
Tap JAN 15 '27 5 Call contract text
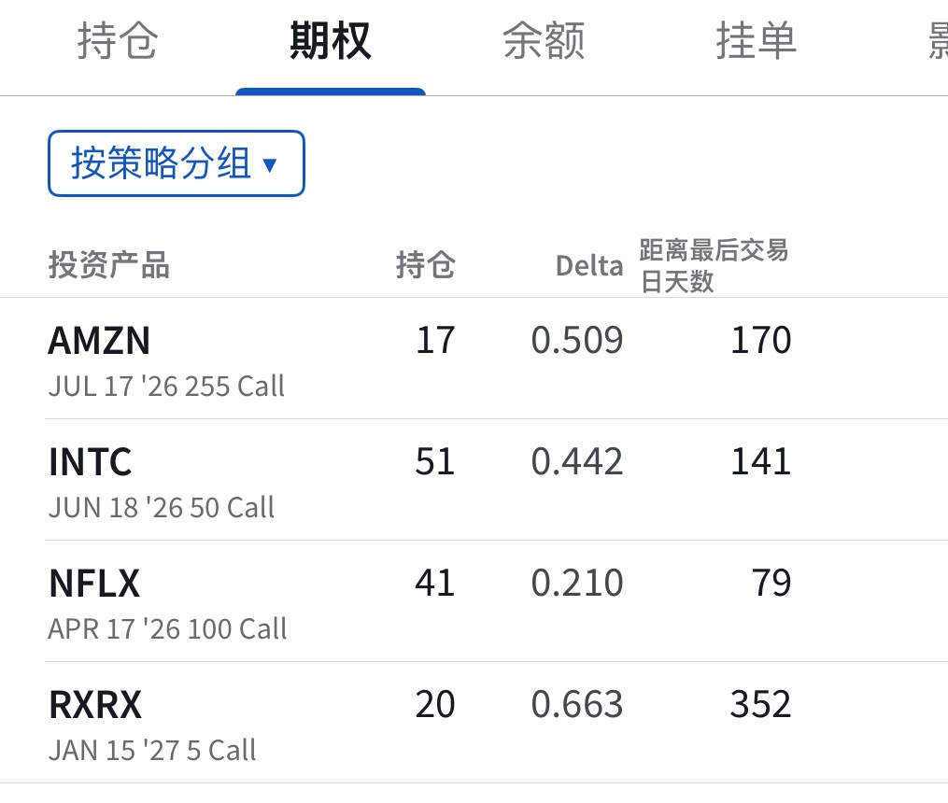[151, 751]
